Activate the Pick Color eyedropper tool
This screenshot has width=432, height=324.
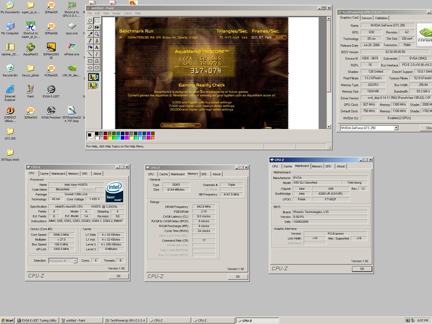[x=90, y=34]
